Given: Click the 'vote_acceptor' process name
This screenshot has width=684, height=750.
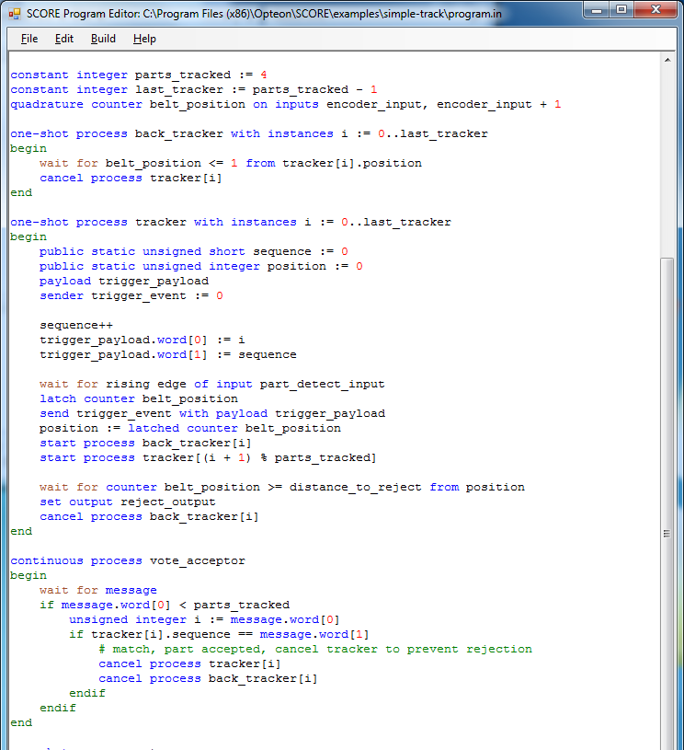Looking at the screenshot, I should pos(193,560).
